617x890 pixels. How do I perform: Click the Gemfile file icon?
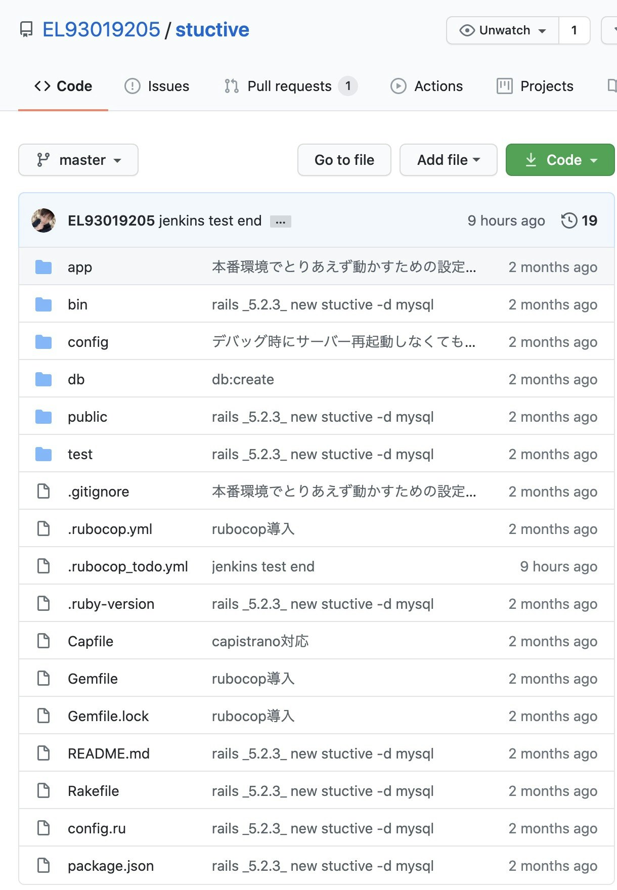(x=43, y=678)
